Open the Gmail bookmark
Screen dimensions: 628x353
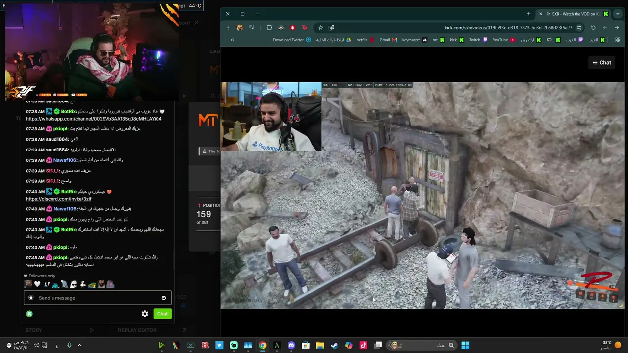click(x=388, y=40)
